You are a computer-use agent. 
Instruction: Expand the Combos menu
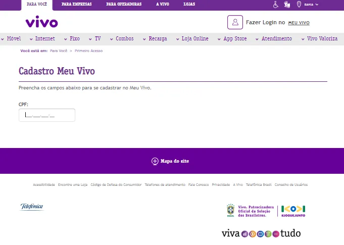tap(122, 39)
